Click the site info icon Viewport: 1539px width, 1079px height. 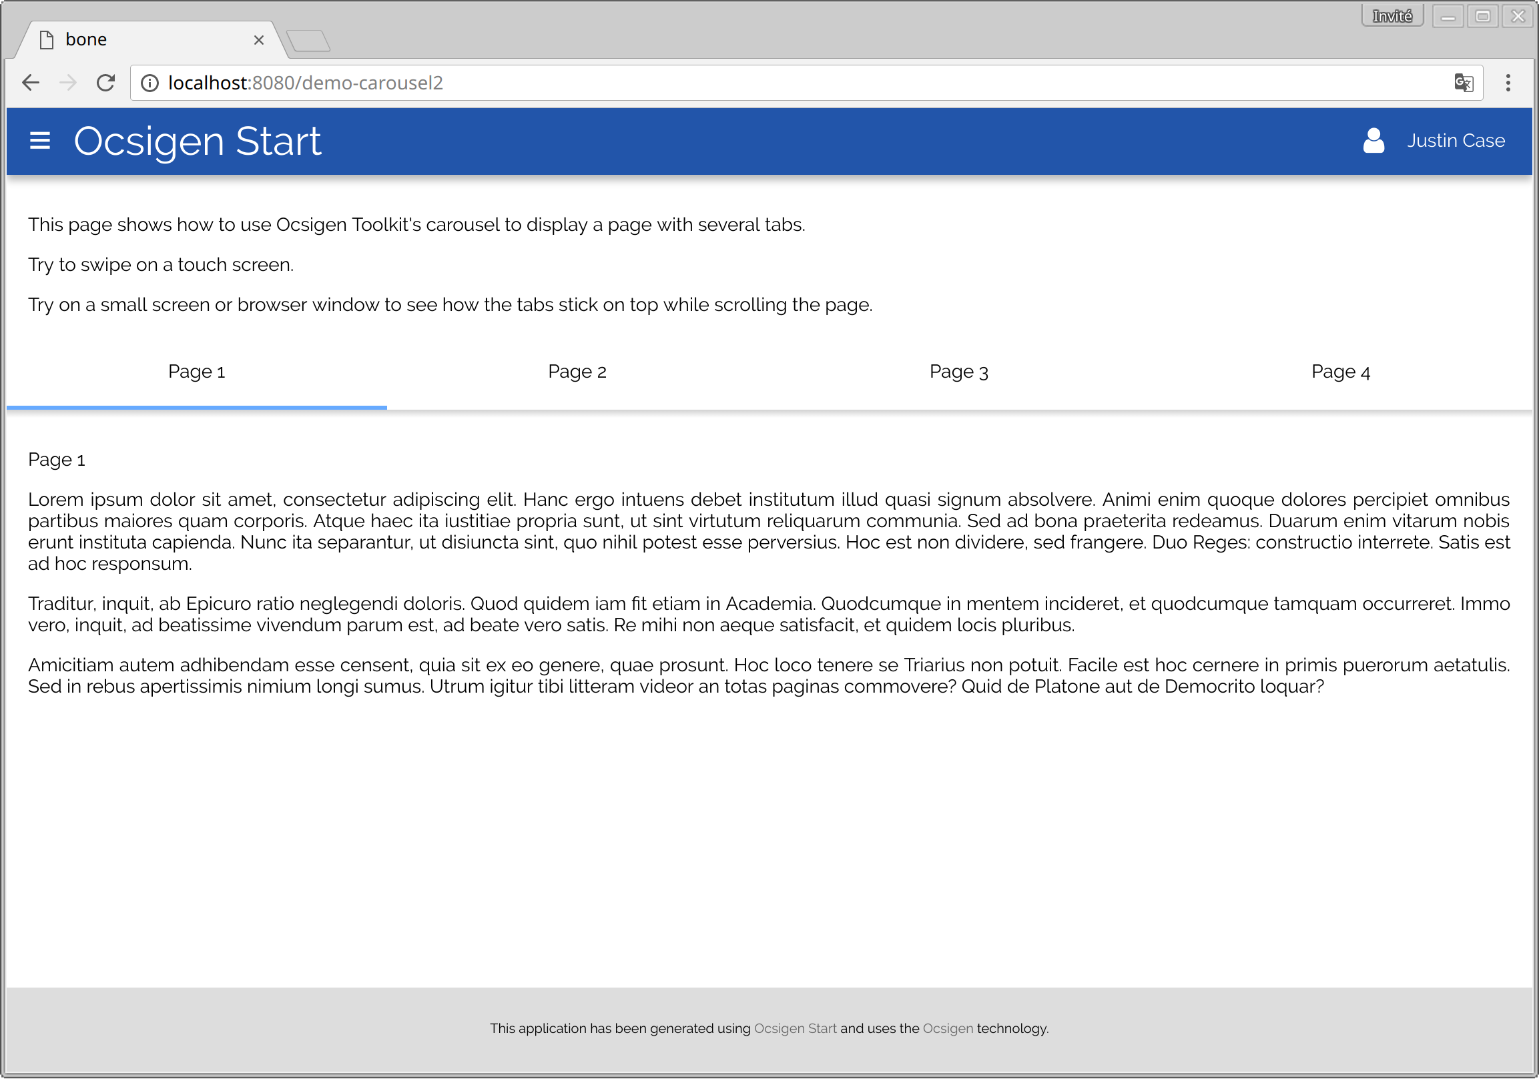149,83
